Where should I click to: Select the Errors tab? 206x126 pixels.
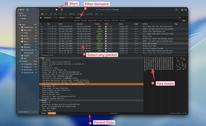97,14
